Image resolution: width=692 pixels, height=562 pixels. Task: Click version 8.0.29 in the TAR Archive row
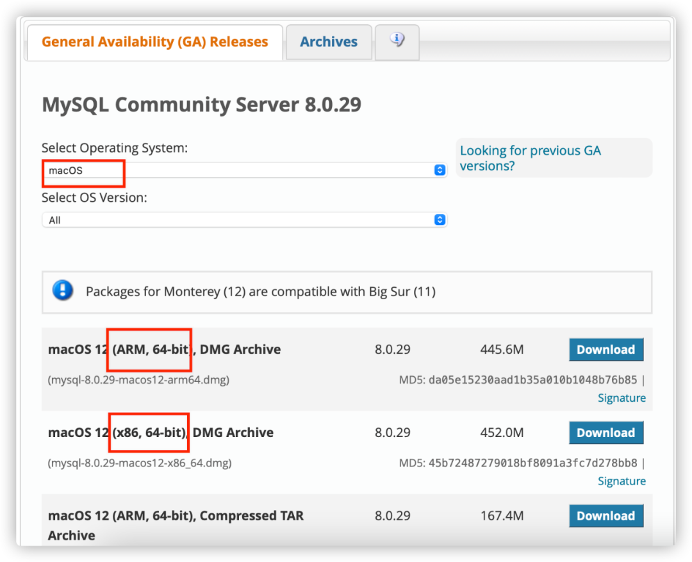coord(392,516)
